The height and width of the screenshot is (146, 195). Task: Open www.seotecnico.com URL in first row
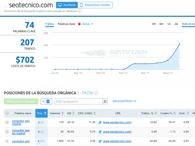[117, 123]
